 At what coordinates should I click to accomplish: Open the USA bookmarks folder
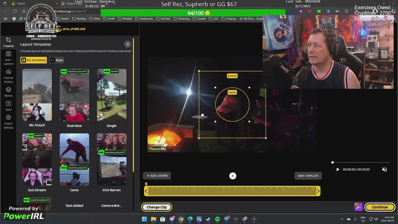tap(214, 19)
